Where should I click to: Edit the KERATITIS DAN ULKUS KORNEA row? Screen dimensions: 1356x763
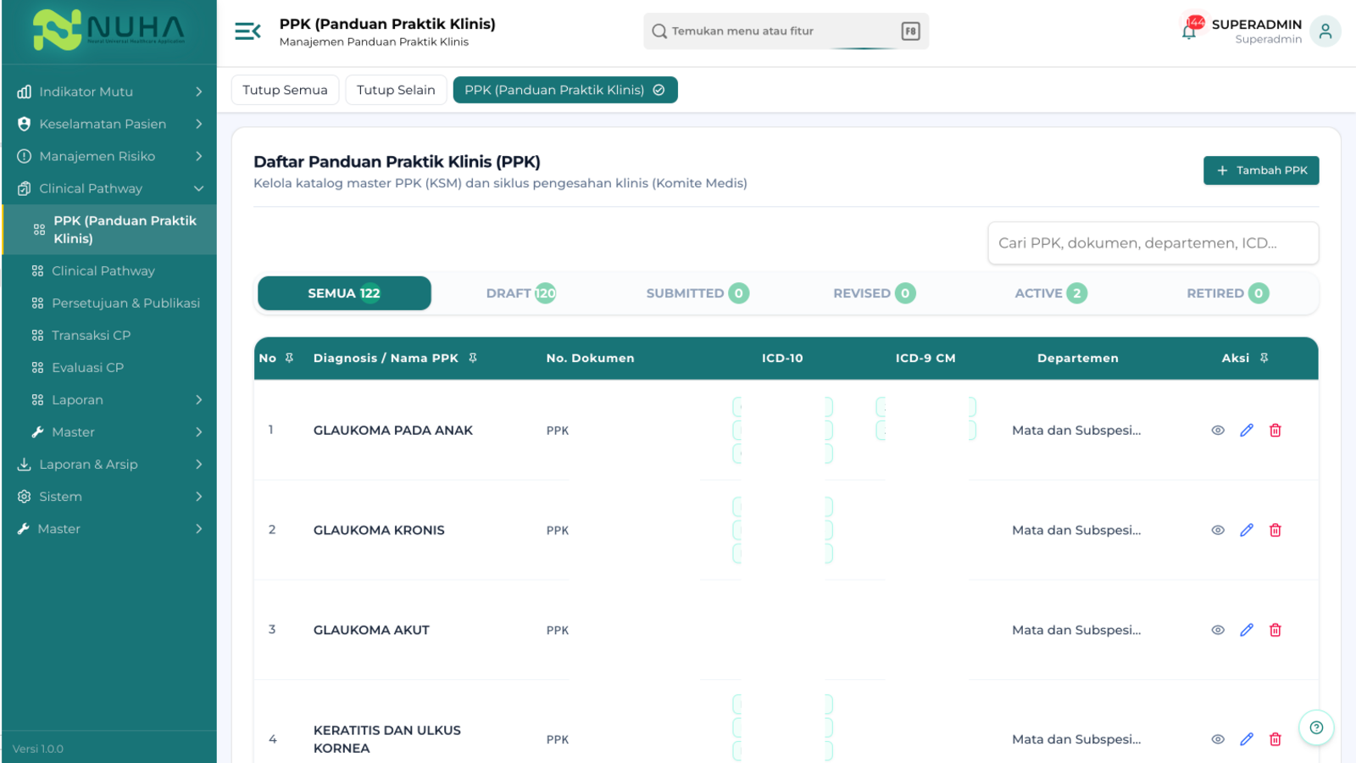pos(1247,739)
